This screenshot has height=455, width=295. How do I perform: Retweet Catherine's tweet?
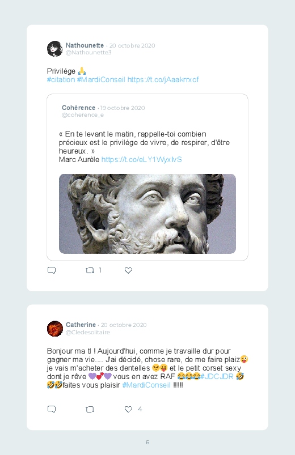[x=90, y=410]
